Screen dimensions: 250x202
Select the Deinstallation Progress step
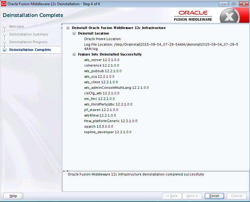coord(28,42)
